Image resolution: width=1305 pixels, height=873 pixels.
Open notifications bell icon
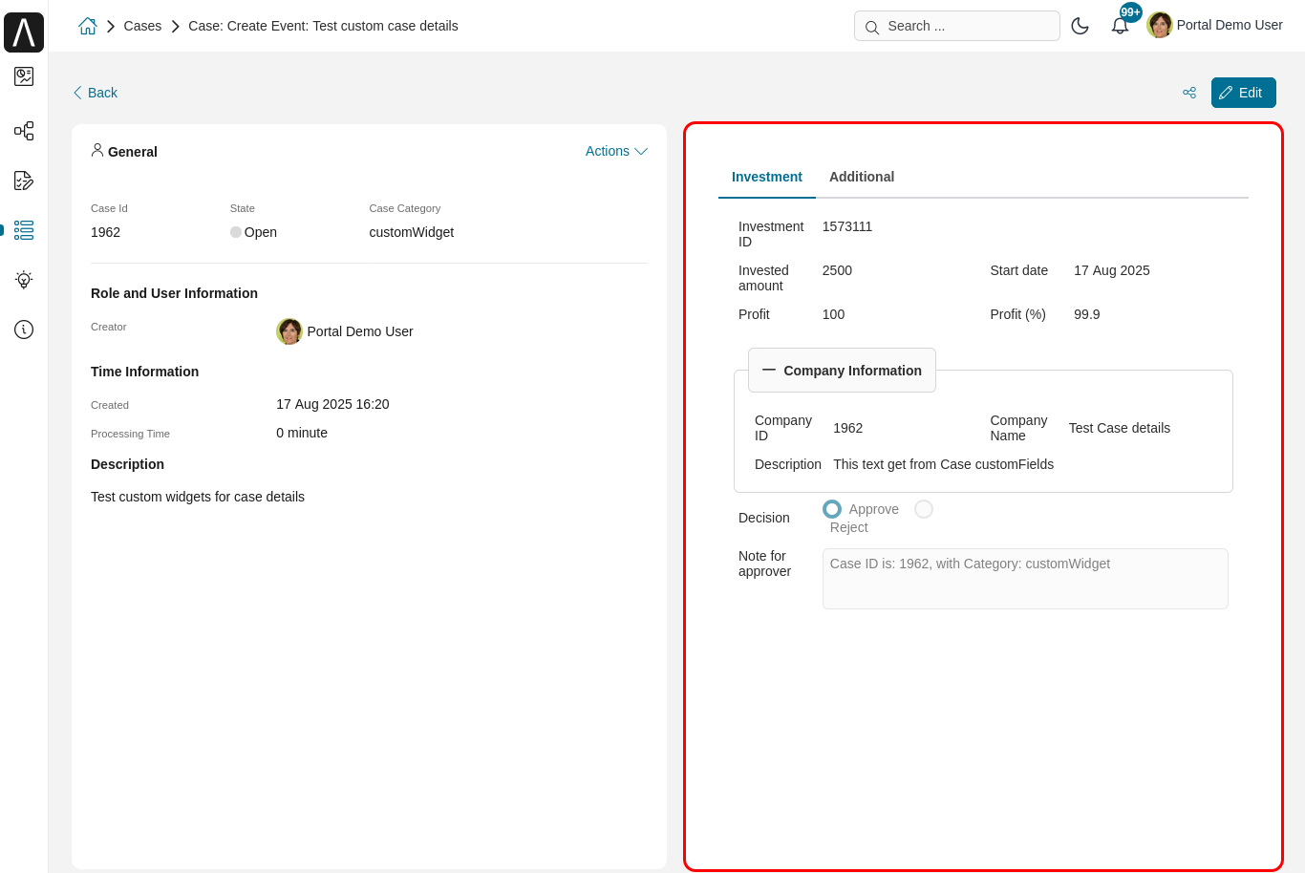(x=1120, y=26)
